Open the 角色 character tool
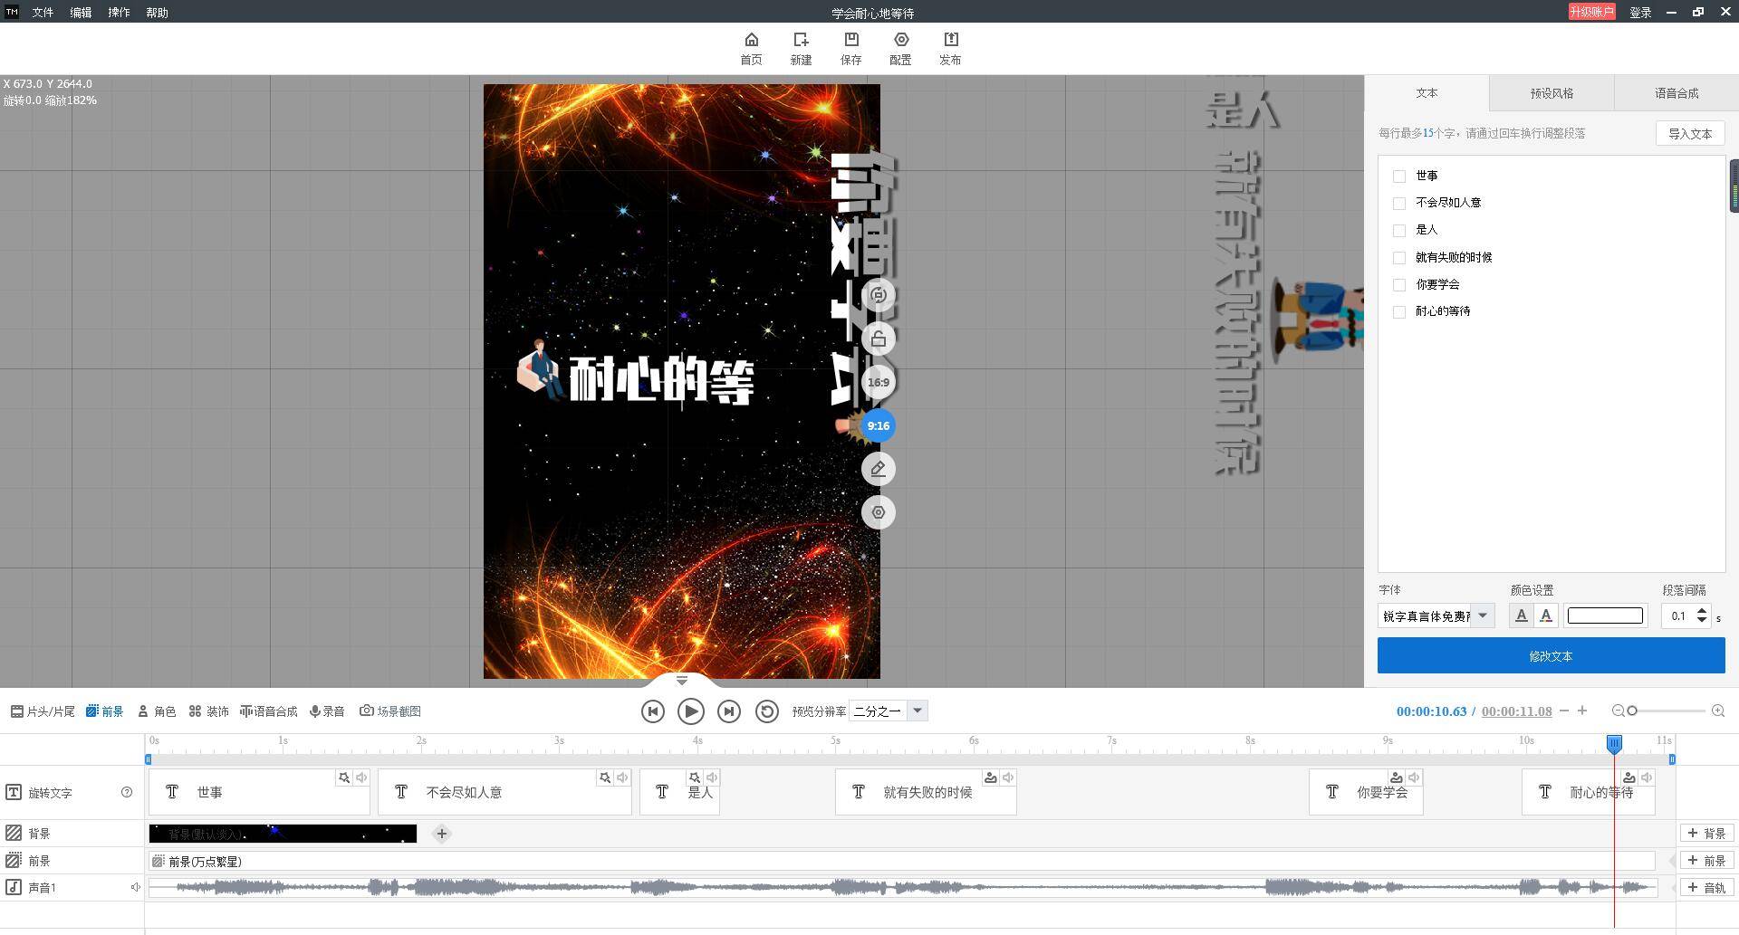 tap(157, 711)
